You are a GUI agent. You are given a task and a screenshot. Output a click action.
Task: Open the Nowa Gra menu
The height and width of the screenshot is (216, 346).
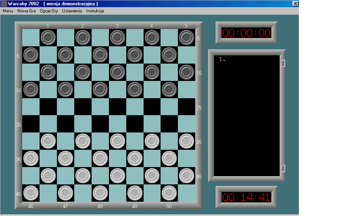(x=26, y=11)
